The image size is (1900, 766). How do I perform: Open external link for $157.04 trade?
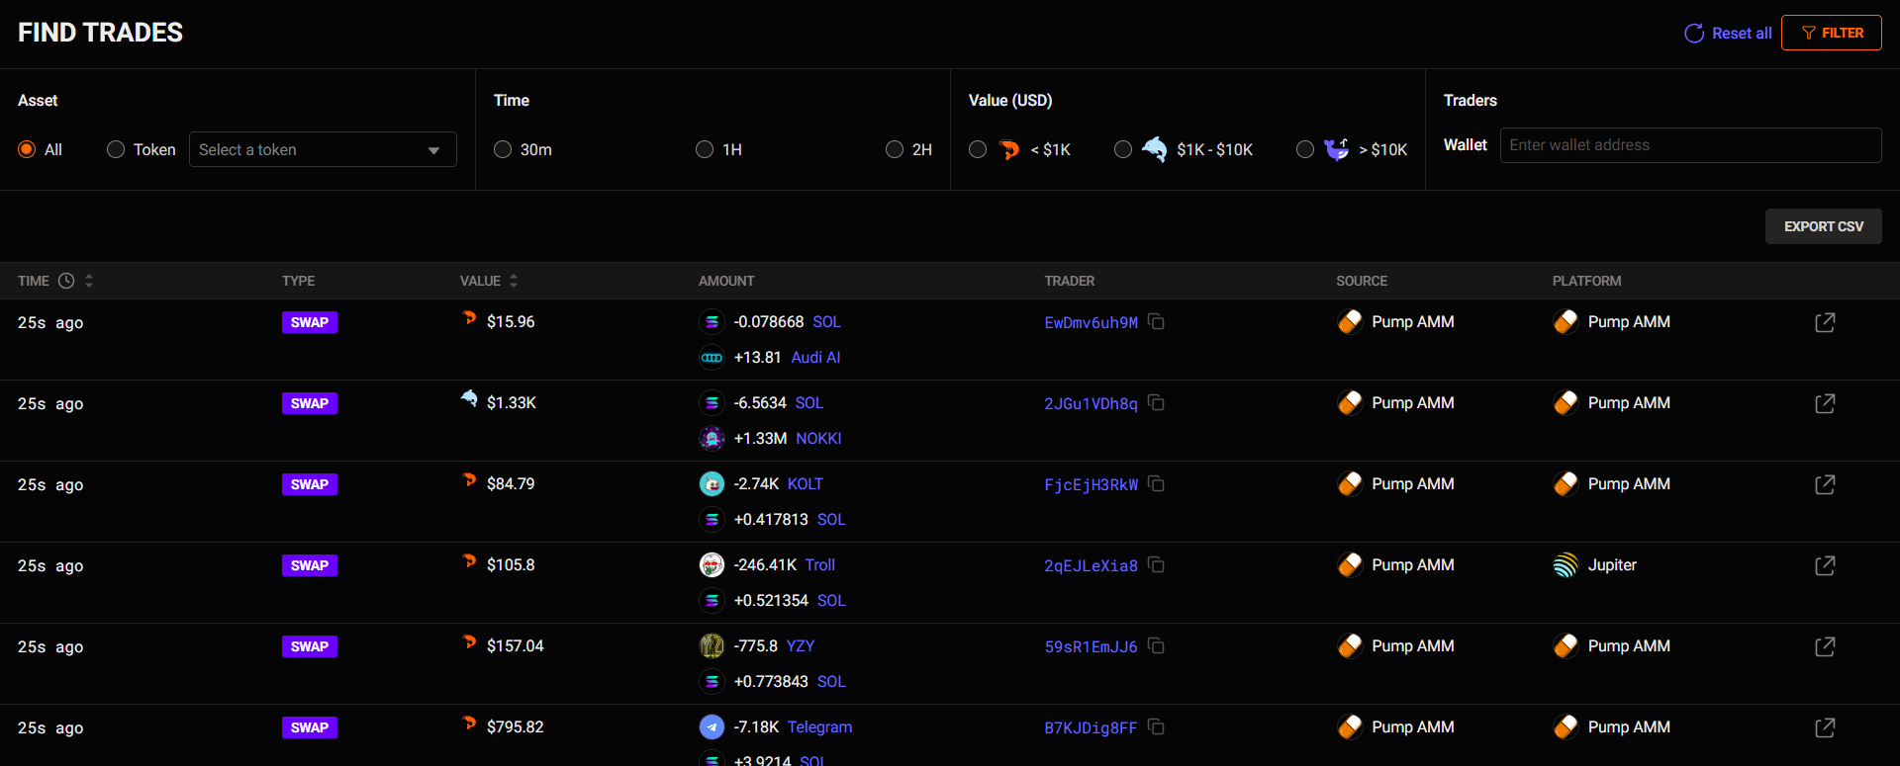pyautogui.click(x=1825, y=646)
